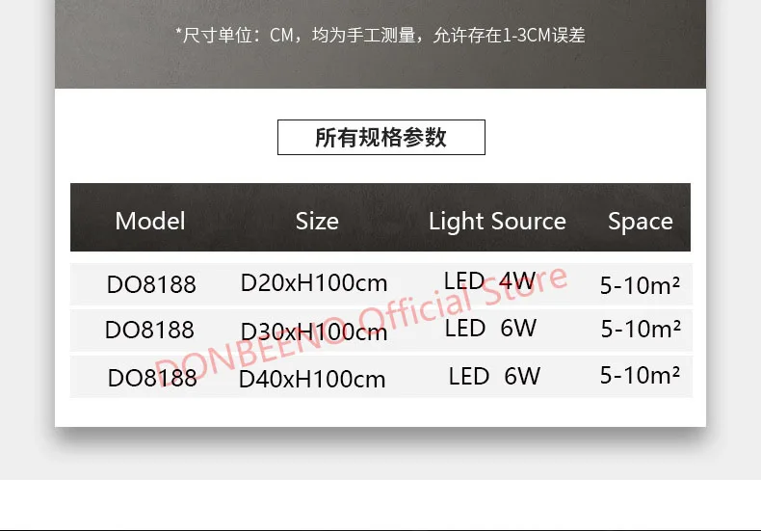The height and width of the screenshot is (531, 761).
Task: Click the Size column header
Action: [317, 221]
